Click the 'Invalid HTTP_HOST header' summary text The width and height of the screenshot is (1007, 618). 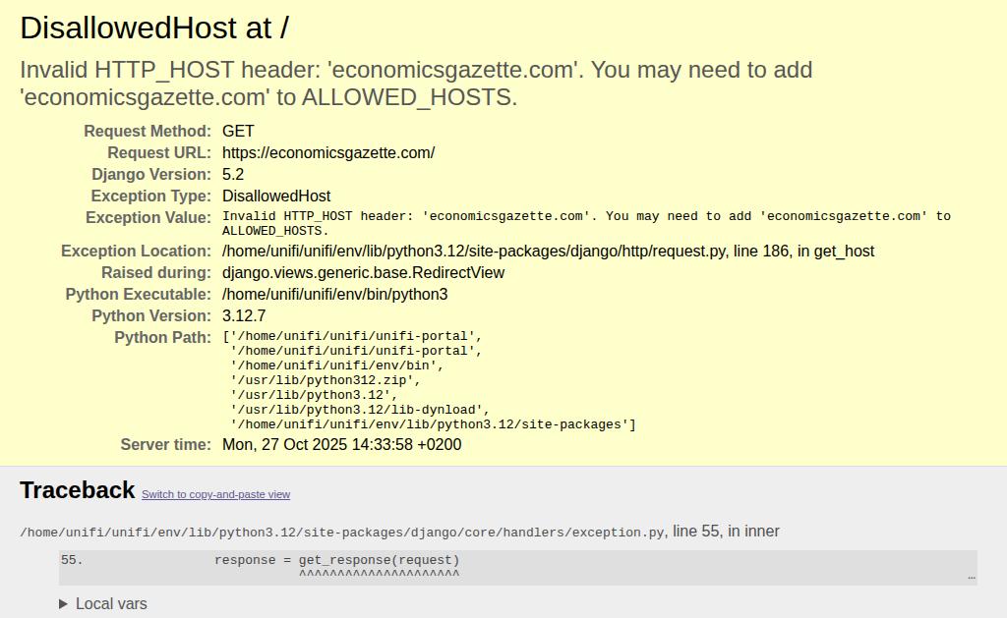416,84
